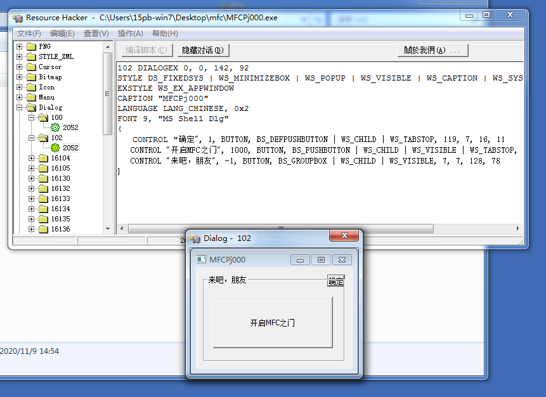Click the Menu folder icon in tree
The image size is (546, 397).
(x=31, y=97)
